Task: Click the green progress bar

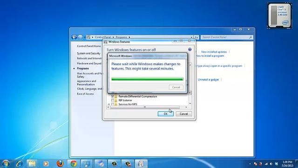Action: coord(147,79)
